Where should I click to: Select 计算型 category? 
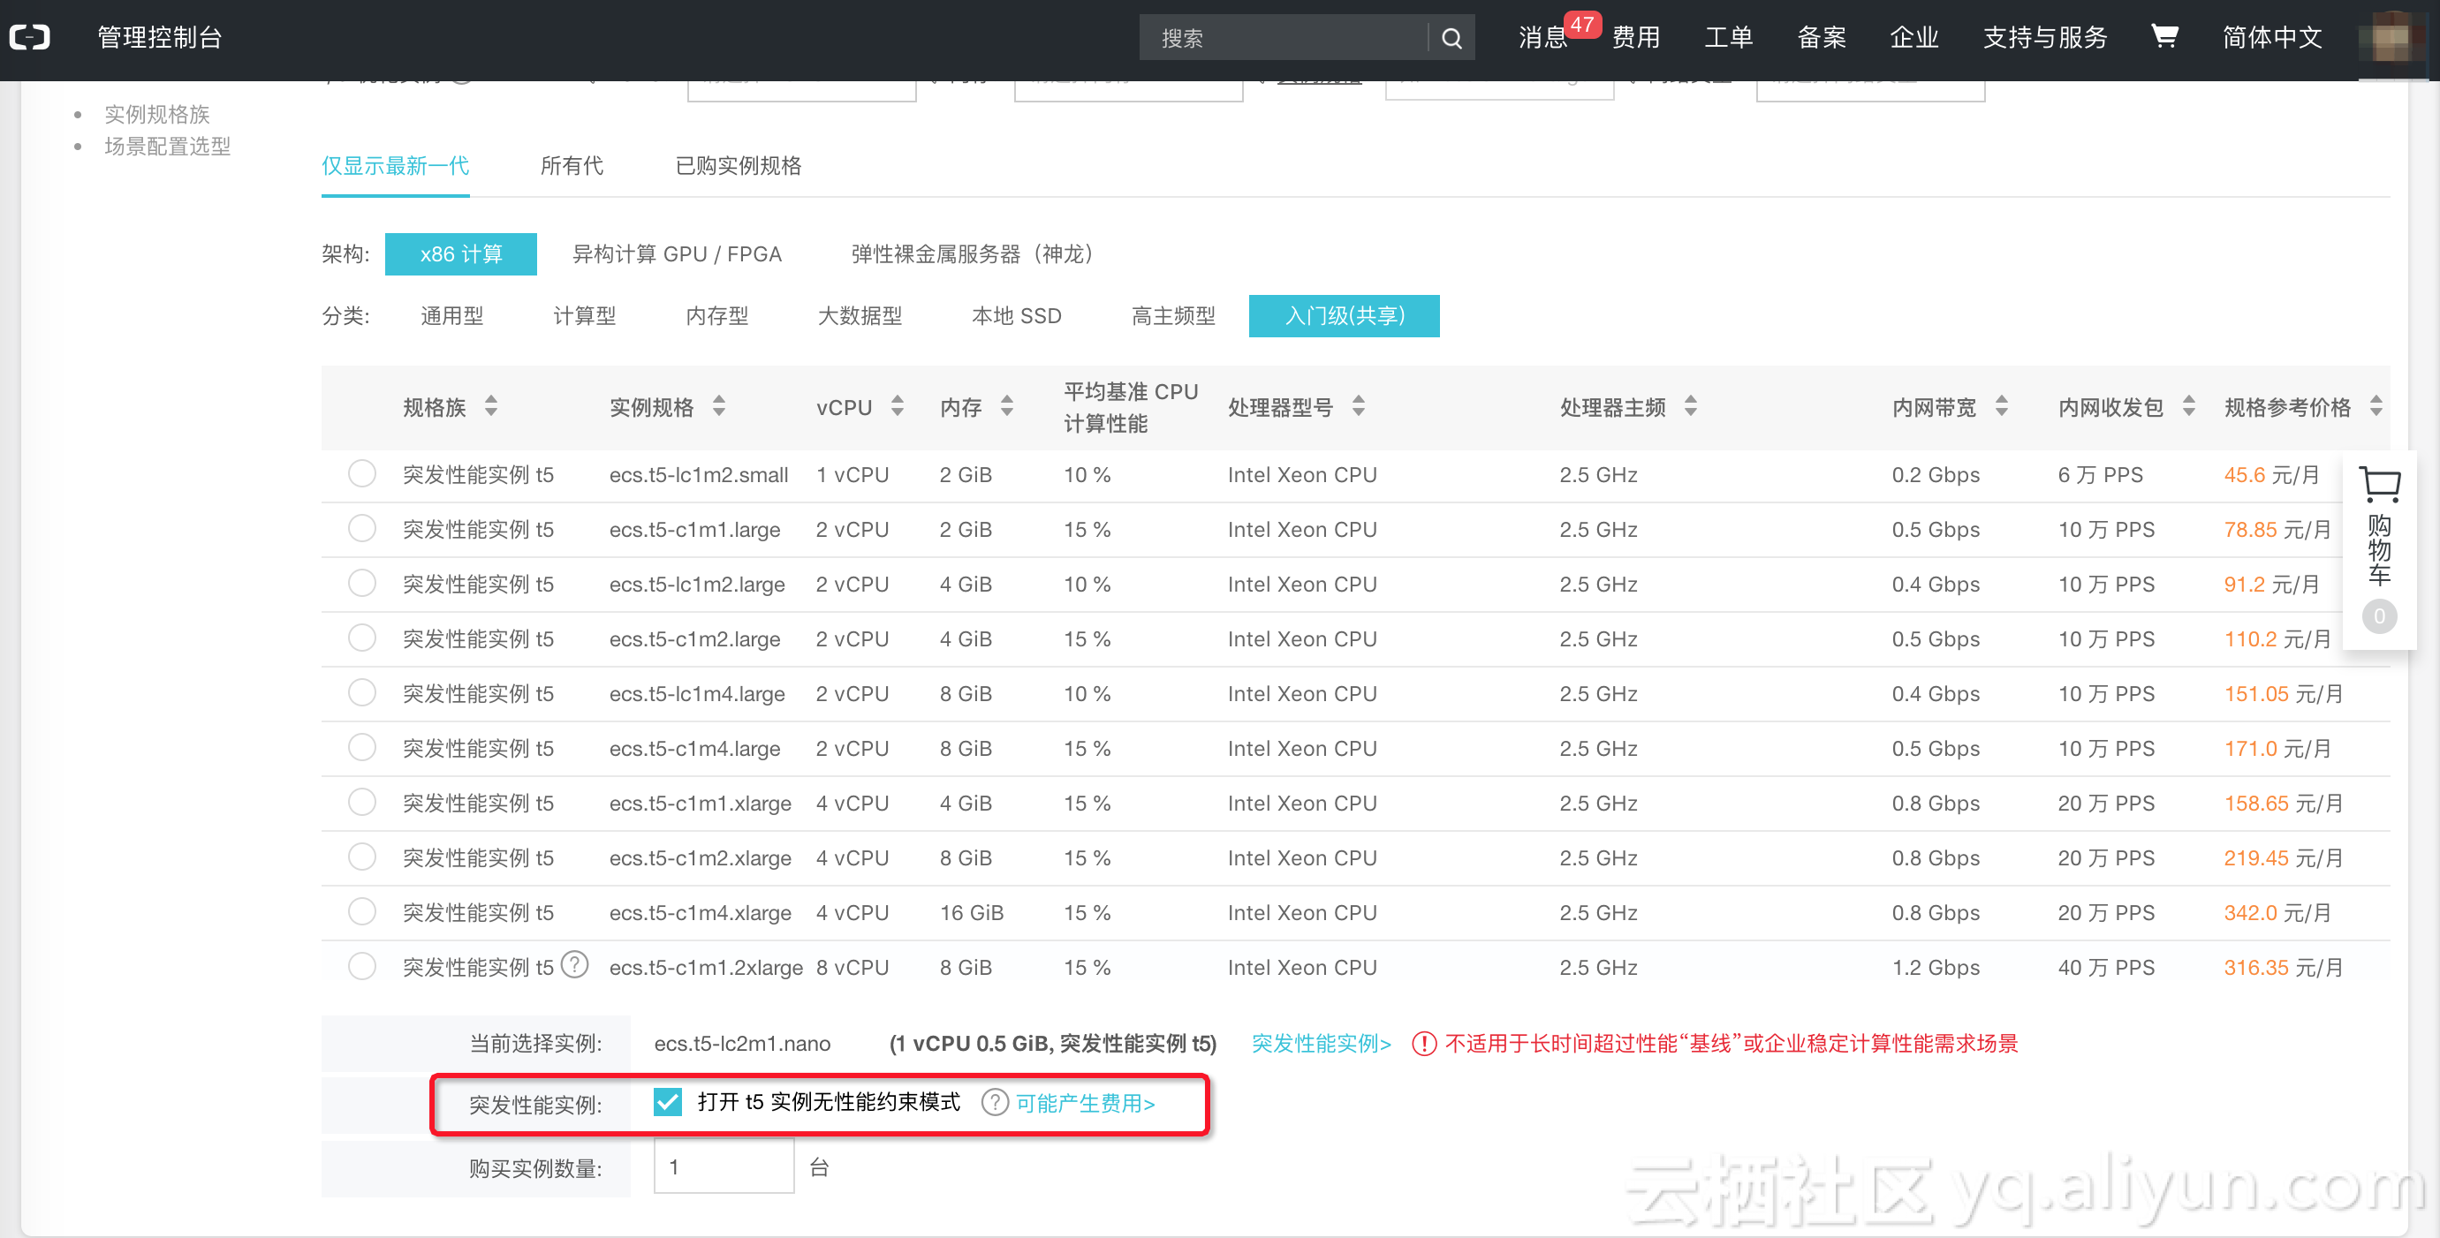[x=585, y=316]
